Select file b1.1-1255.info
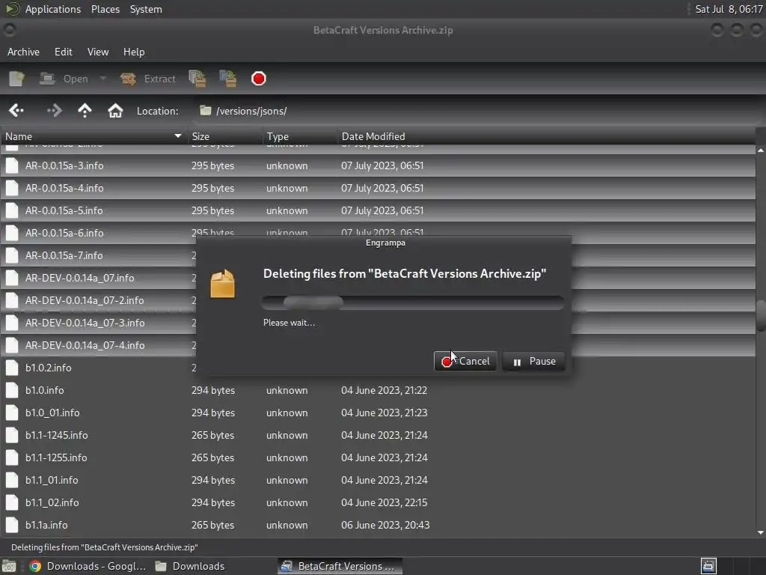Screen dimensions: 766x575 pos(378,457)
